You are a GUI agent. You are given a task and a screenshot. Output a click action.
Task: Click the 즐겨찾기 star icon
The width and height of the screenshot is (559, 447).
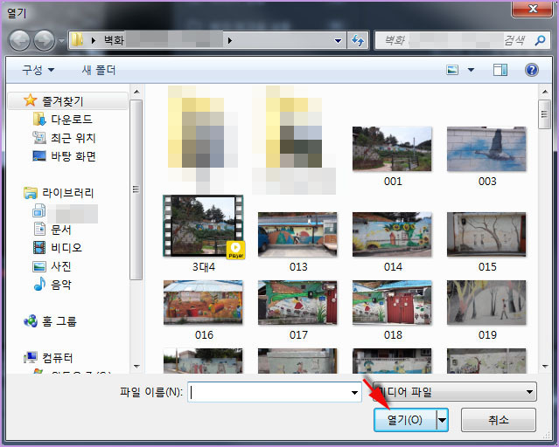click(x=31, y=100)
